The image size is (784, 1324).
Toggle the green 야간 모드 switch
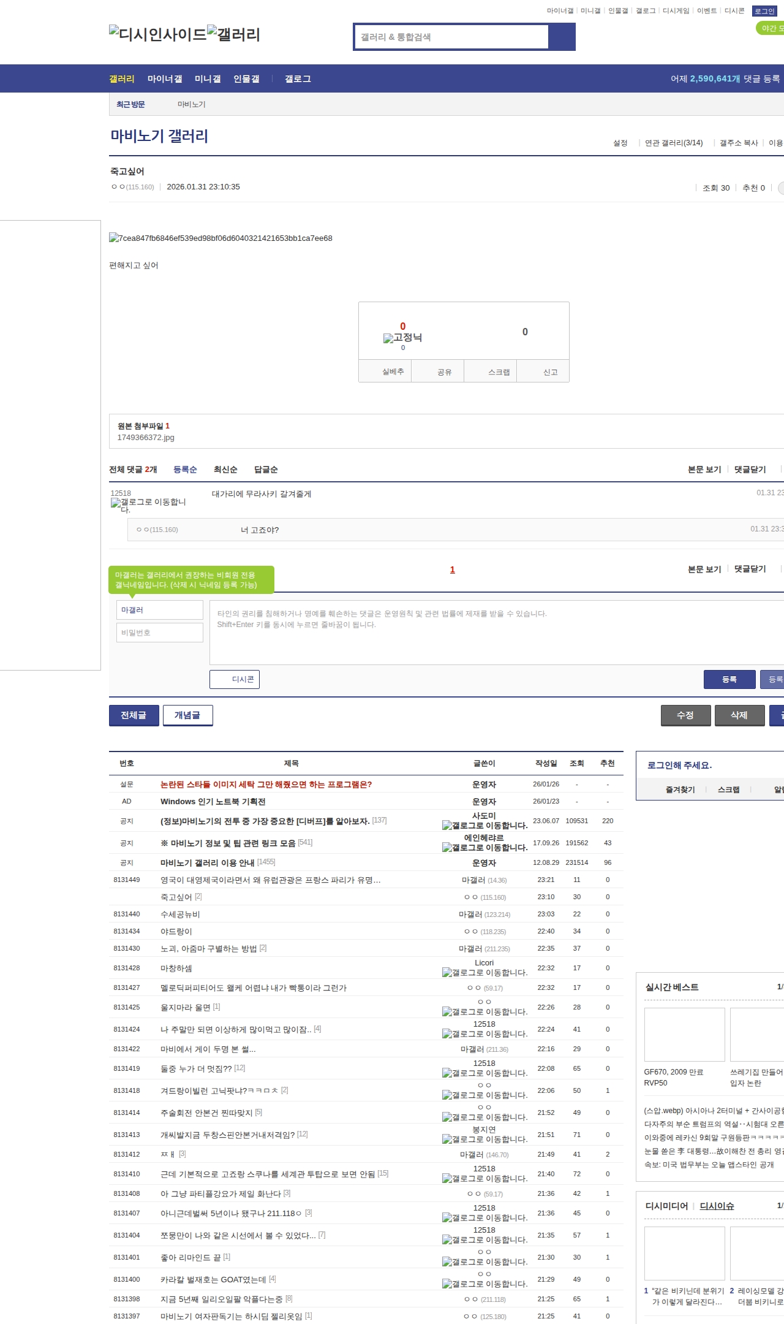coord(770,28)
